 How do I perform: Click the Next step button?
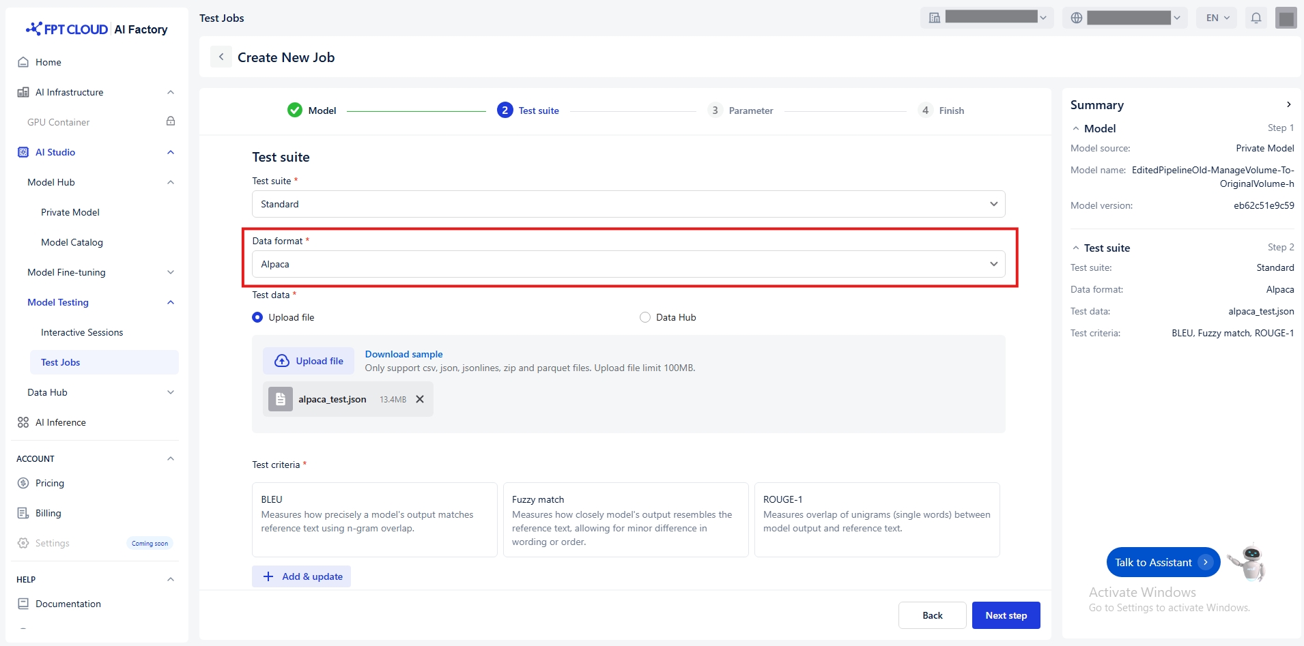coord(1006,615)
